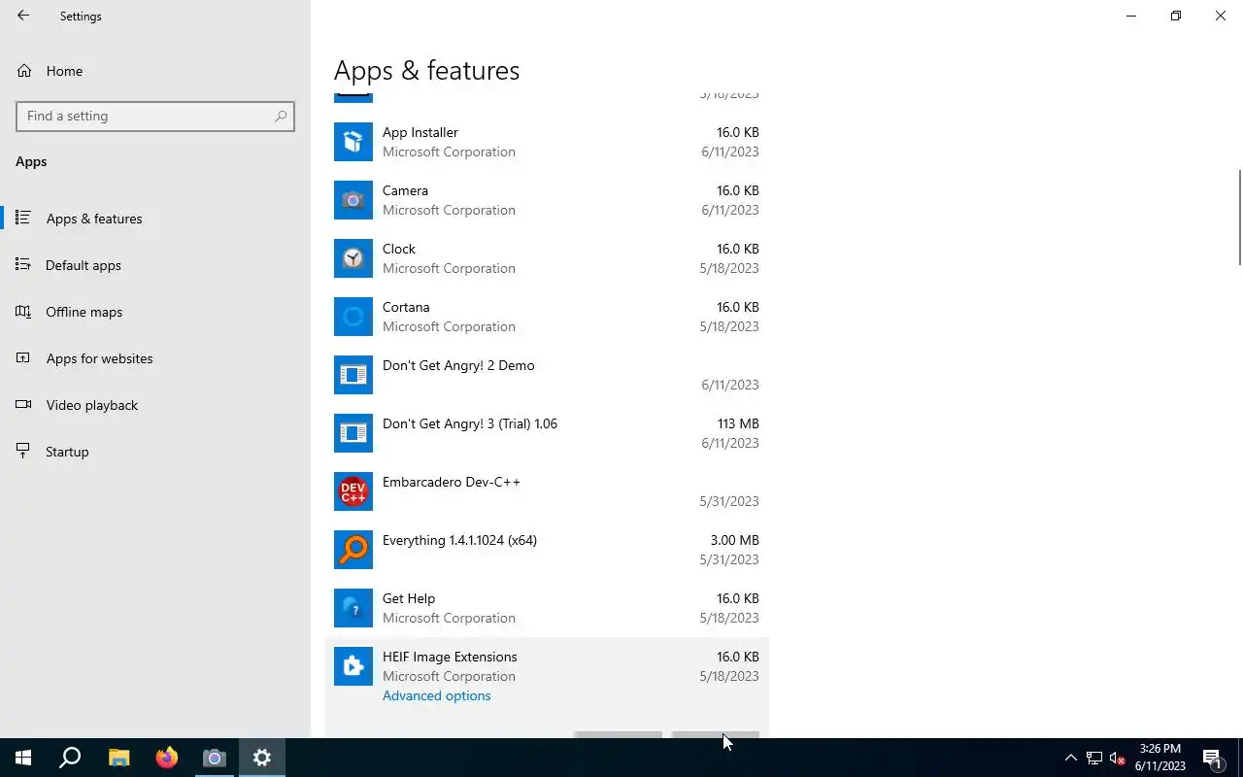This screenshot has width=1243, height=777.
Task: Click the taskbar clock showing 3:26 PM
Action: point(1160,758)
